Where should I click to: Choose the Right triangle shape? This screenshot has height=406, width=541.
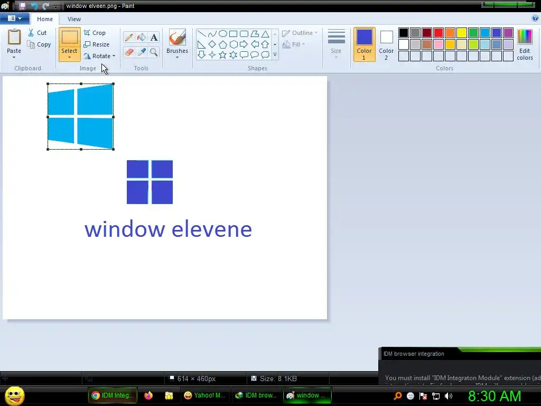tap(201, 44)
